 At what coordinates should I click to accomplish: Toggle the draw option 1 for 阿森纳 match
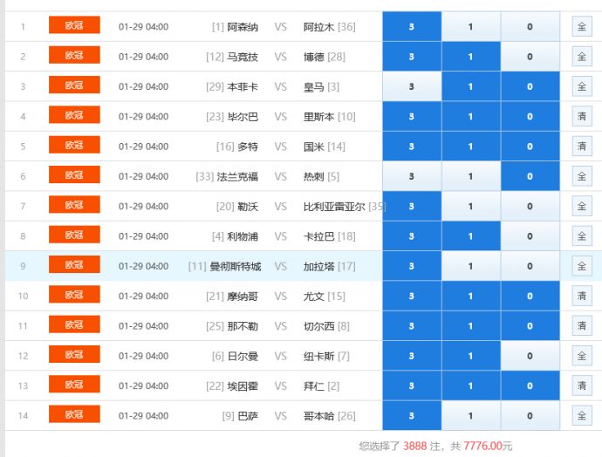(x=470, y=26)
